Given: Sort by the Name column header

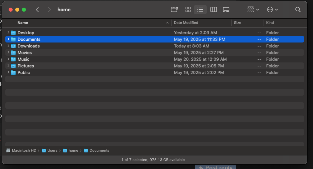Looking at the screenshot, I should (x=23, y=23).
